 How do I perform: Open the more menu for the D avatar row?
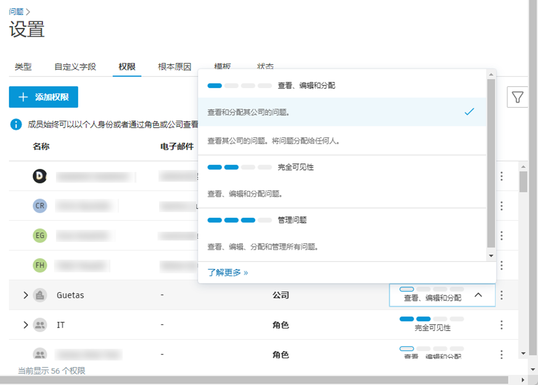pyautogui.click(x=502, y=176)
